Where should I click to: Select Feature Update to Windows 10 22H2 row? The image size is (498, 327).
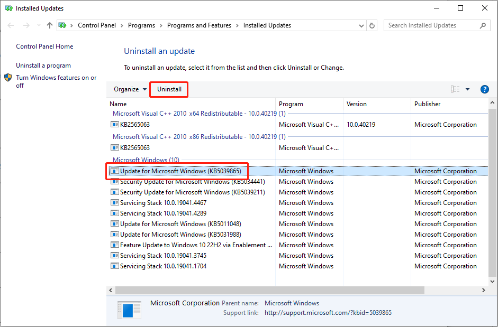pos(298,245)
